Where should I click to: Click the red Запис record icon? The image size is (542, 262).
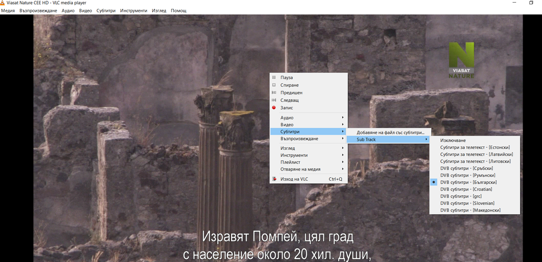pos(274,108)
